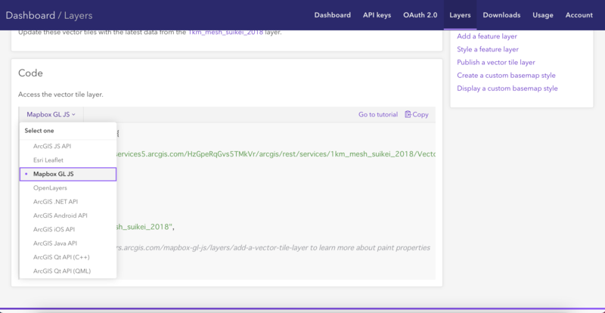The height and width of the screenshot is (313, 605).
Task: Open the Dashboard nav tab
Action: tap(332, 15)
